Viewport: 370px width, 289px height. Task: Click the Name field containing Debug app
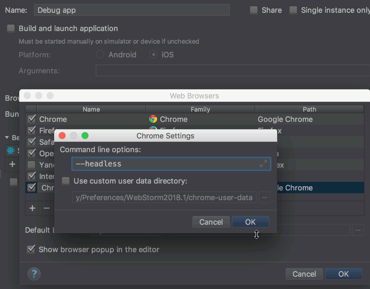[132, 10]
